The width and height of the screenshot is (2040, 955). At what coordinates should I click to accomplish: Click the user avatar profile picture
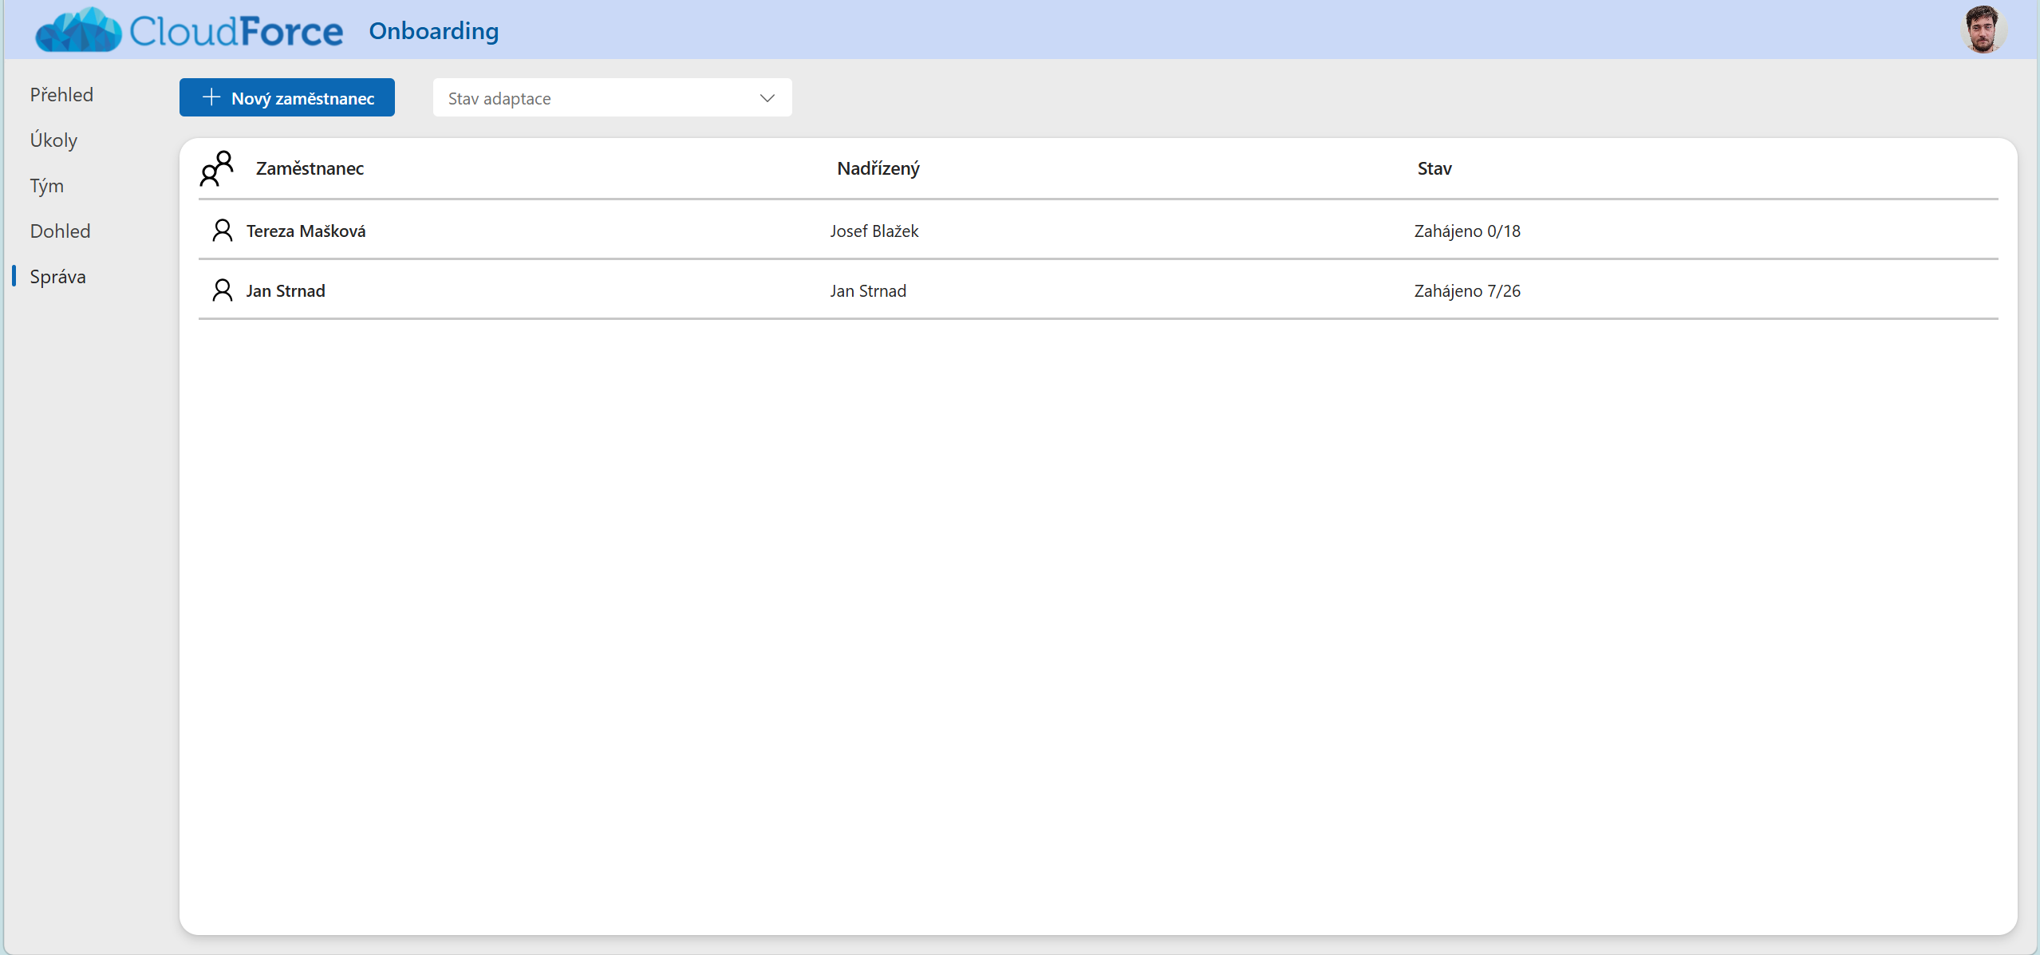coord(1983,30)
